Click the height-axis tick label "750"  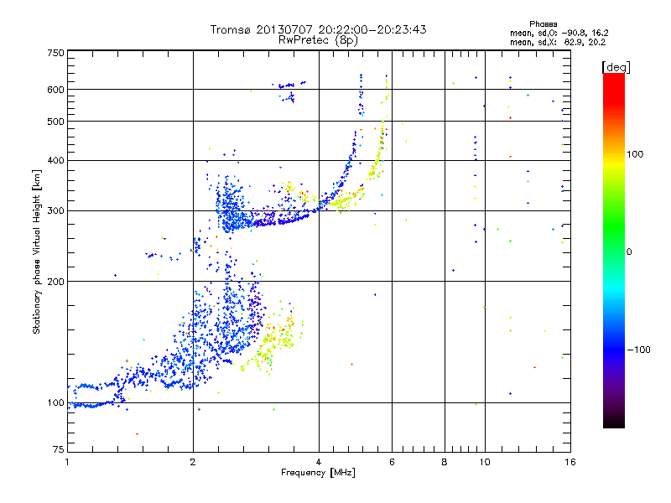55,53
